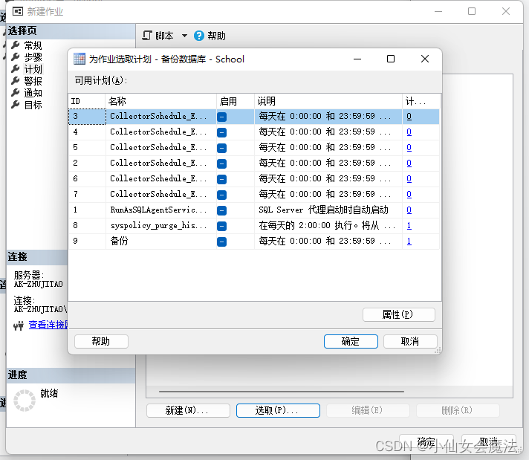Click 选取(P)... button in 新建作业 window

pos(278,410)
